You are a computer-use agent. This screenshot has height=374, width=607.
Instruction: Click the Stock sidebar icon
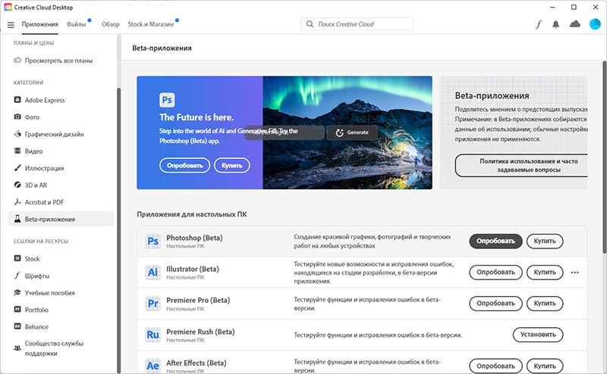coord(17,258)
